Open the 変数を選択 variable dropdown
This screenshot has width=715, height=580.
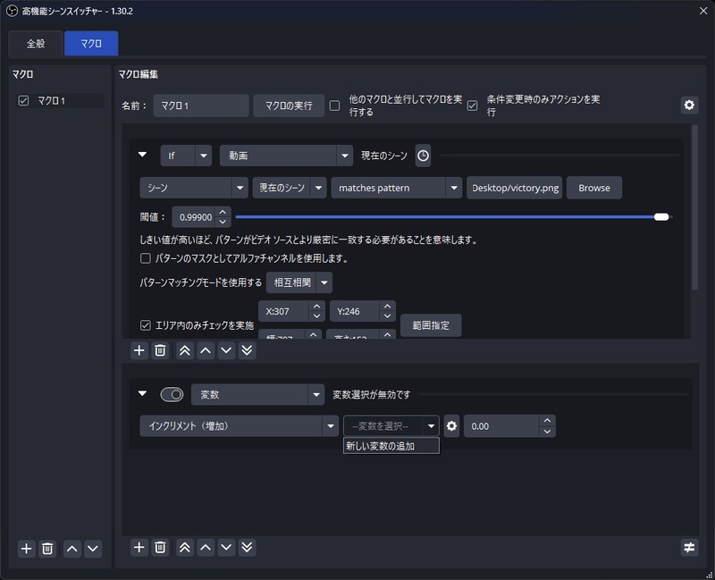[x=391, y=426]
